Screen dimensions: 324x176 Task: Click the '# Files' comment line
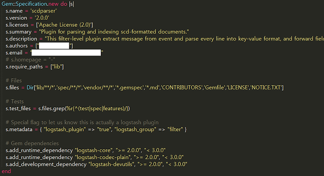tap(13, 80)
